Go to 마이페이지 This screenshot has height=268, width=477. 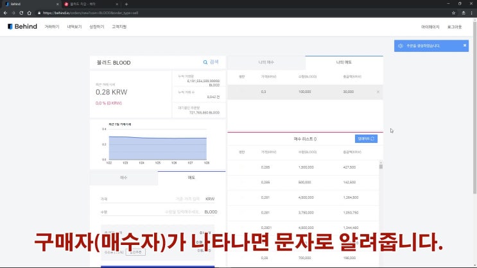point(430,27)
